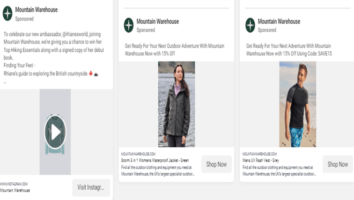The image size is (354, 200).
Task: Click Shop Now for Womens Waterproof Jacket
Action: (x=216, y=164)
